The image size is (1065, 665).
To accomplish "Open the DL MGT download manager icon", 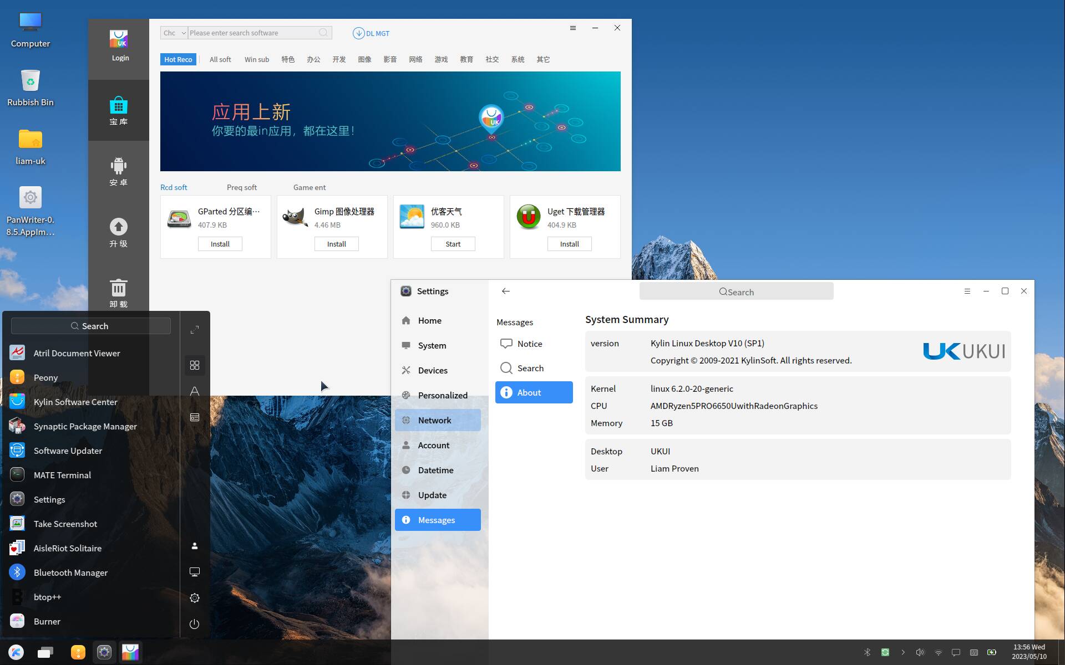I will [358, 33].
